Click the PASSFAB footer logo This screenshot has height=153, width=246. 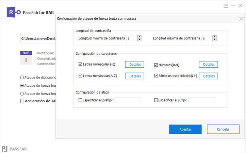pos(14,149)
